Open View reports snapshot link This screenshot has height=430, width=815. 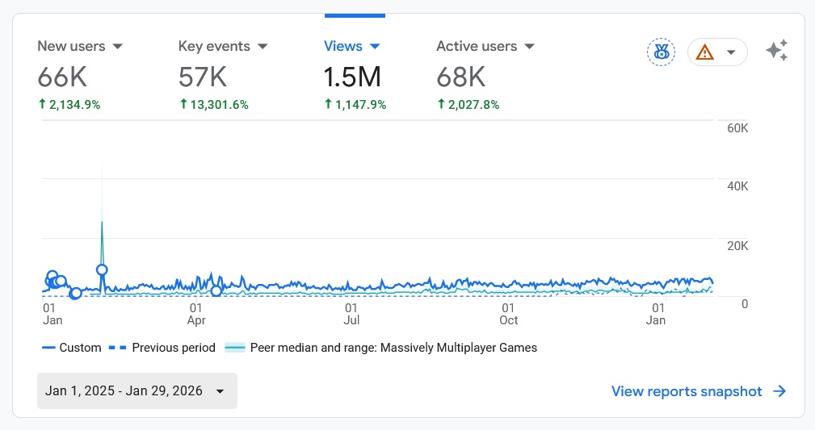tap(686, 391)
